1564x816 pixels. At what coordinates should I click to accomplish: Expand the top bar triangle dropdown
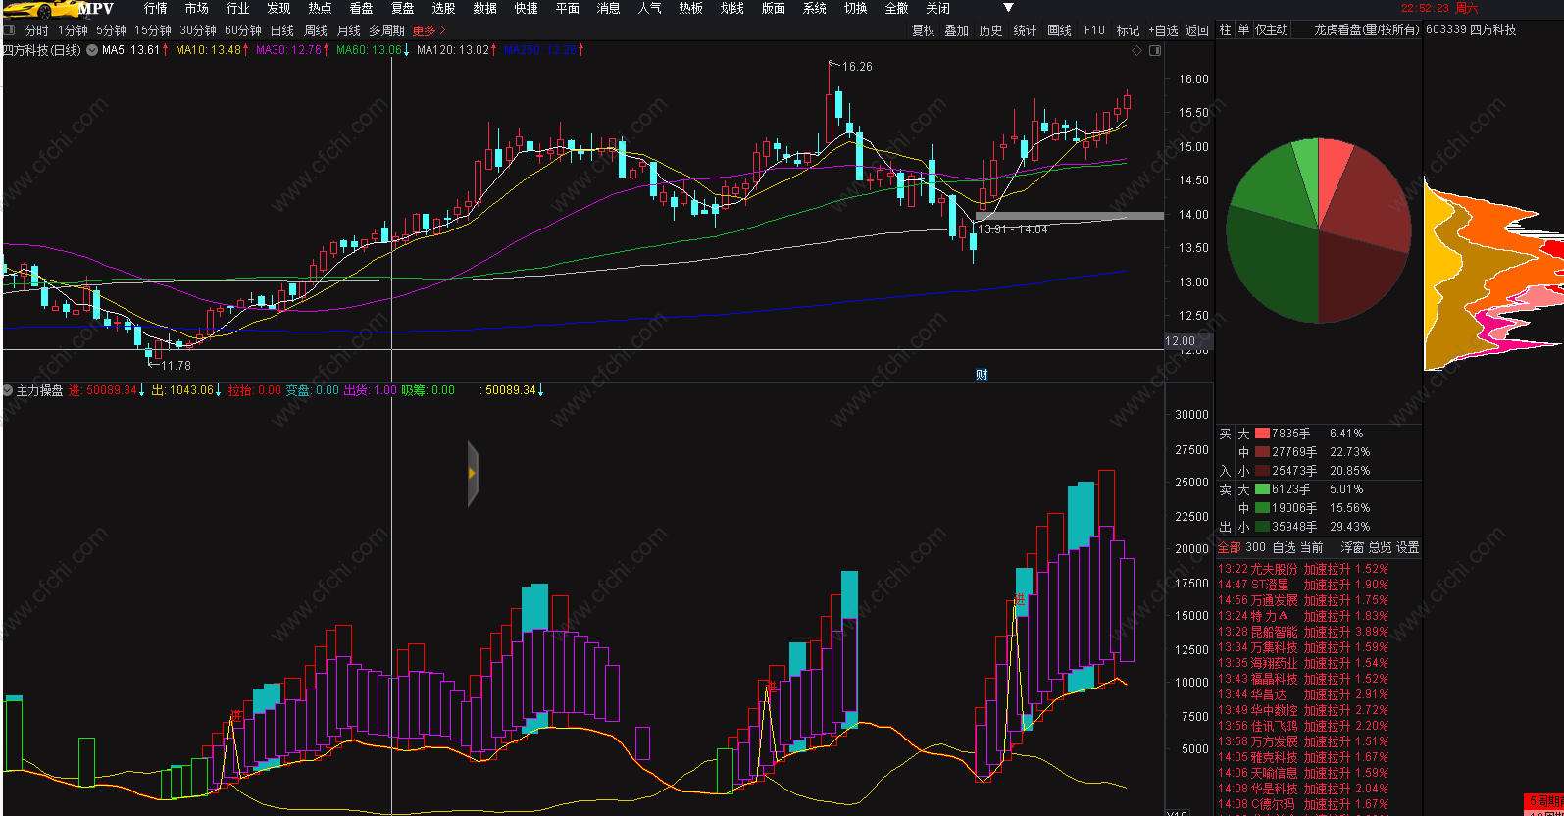coord(1008,8)
